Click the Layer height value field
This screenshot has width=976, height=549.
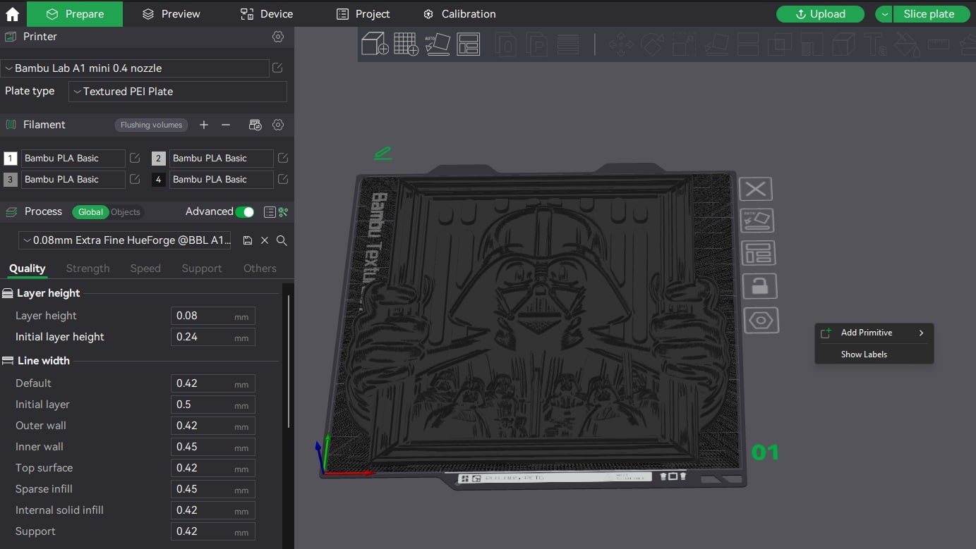(x=212, y=316)
